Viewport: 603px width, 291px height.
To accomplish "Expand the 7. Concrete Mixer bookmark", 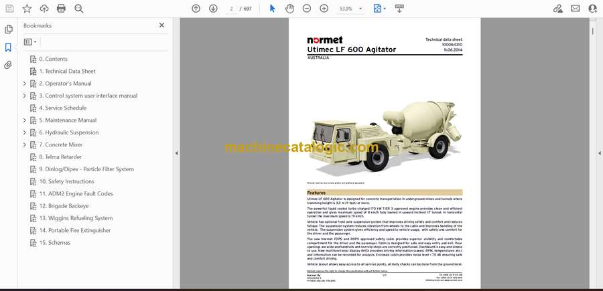I will tap(25, 144).
